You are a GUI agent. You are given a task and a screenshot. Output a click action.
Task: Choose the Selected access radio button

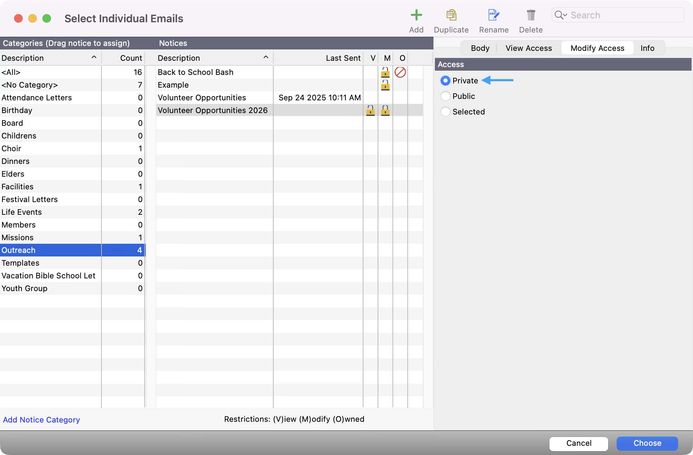point(445,112)
